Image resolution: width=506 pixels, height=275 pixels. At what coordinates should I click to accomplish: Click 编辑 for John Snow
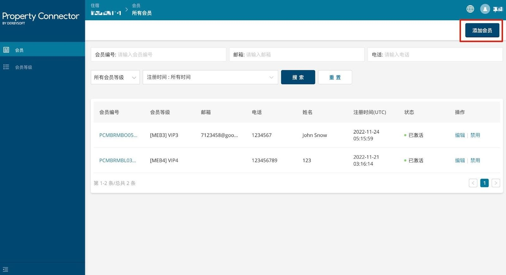click(460, 135)
